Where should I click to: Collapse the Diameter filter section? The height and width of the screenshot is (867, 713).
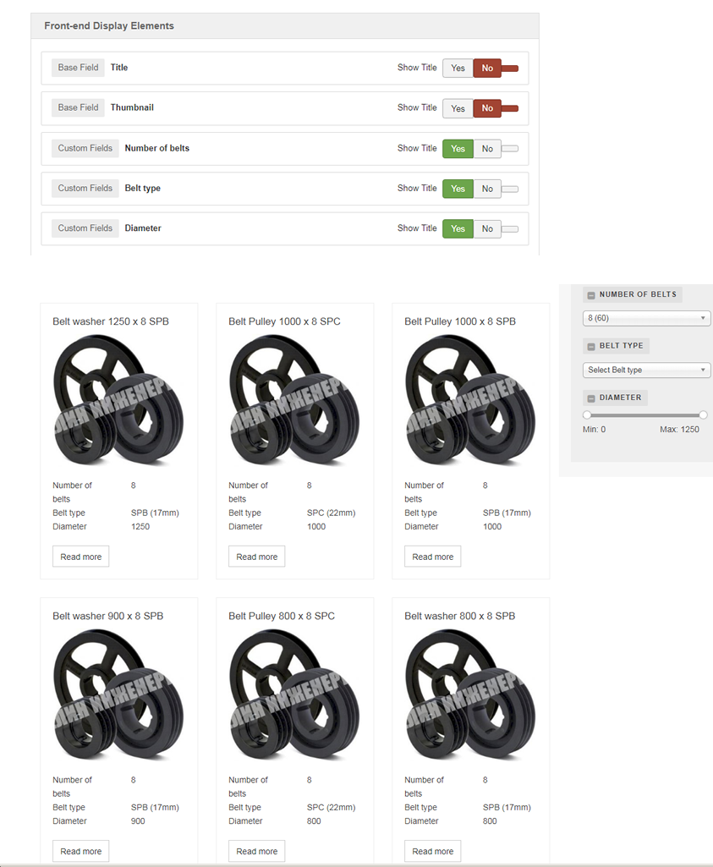[590, 398]
